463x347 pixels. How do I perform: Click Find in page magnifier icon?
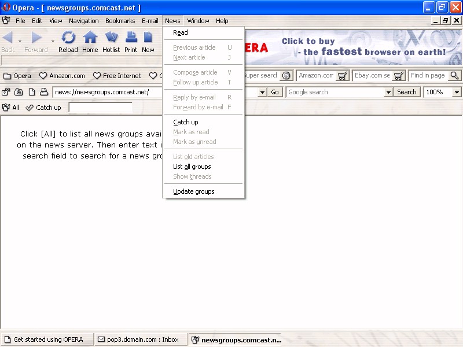(x=454, y=76)
